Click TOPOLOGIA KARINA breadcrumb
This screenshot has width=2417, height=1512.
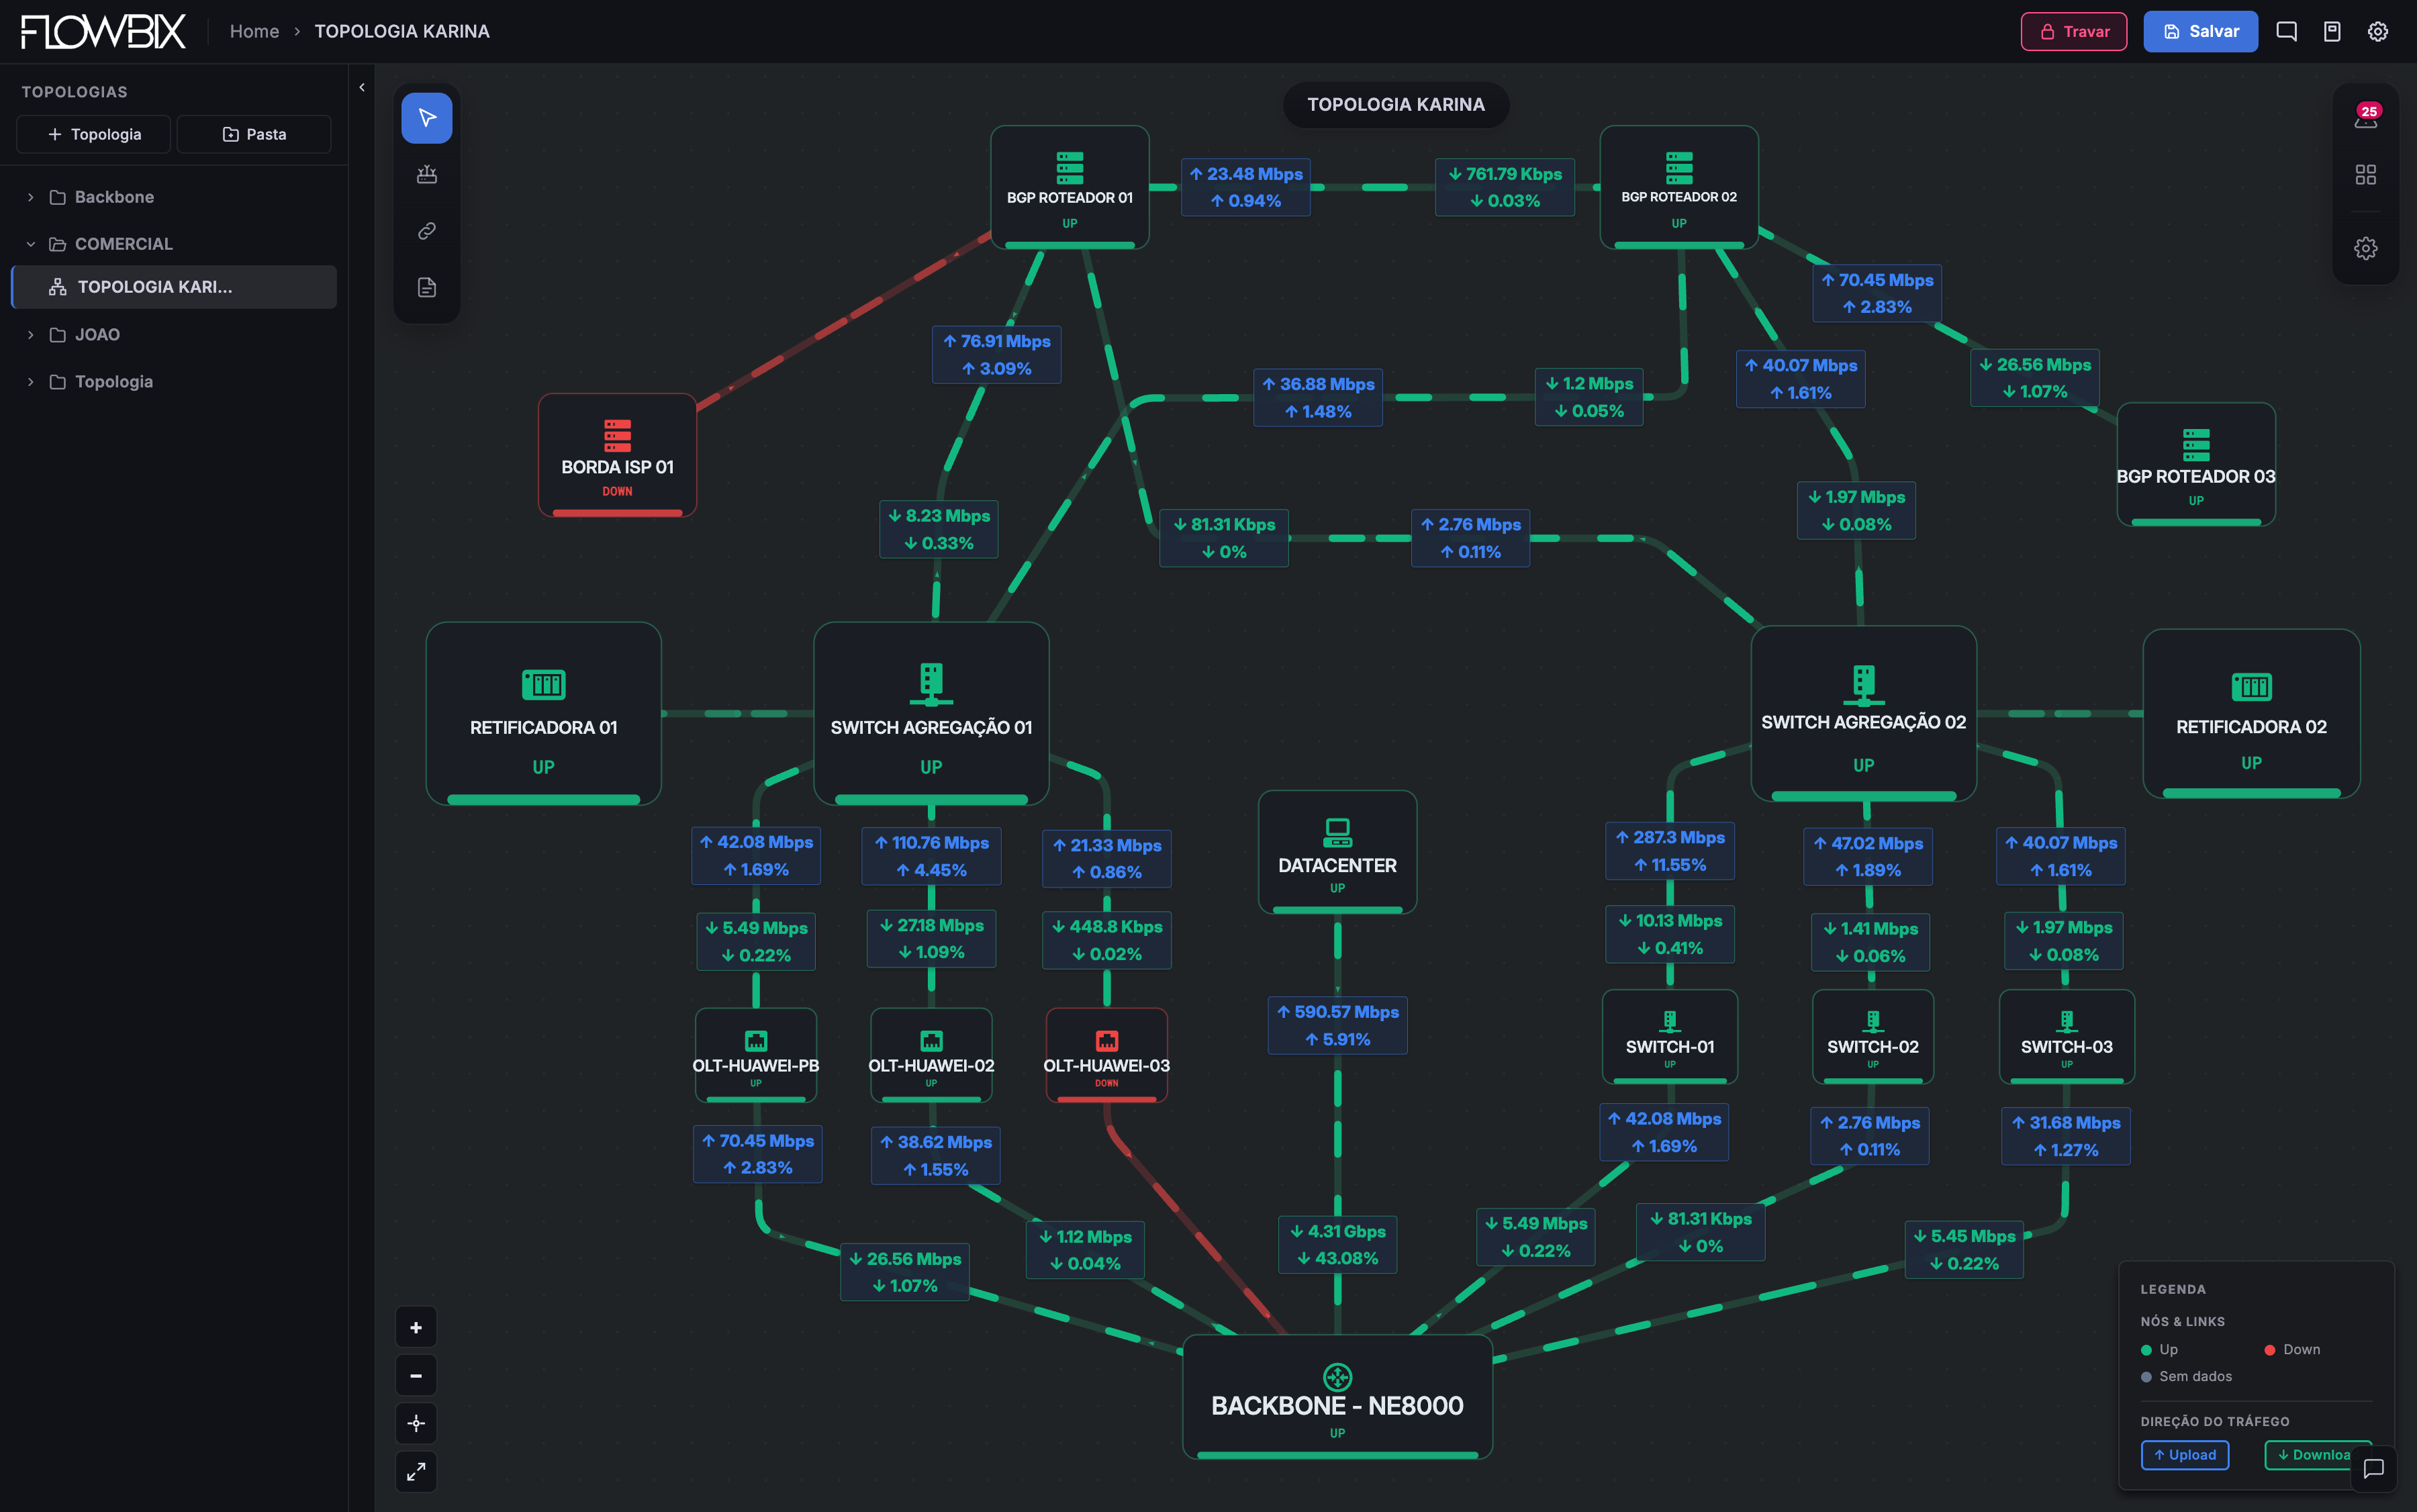pyautogui.click(x=402, y=31)
